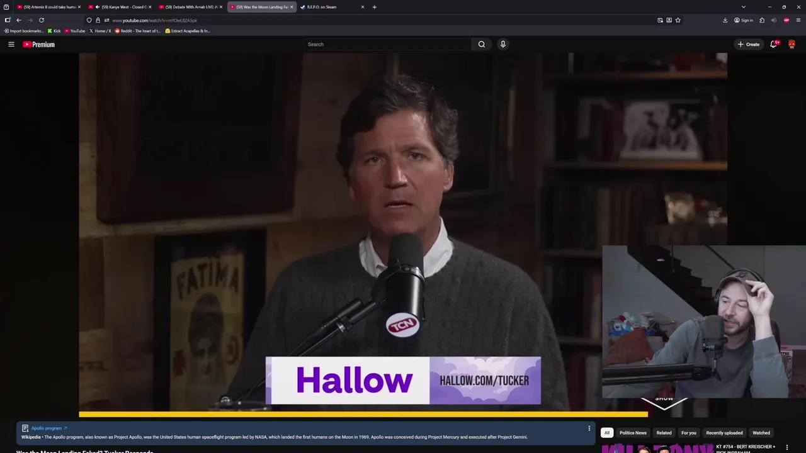Open the Create upload button
Viewport: 806px width, 453px height.
click(x=749, y=44)
